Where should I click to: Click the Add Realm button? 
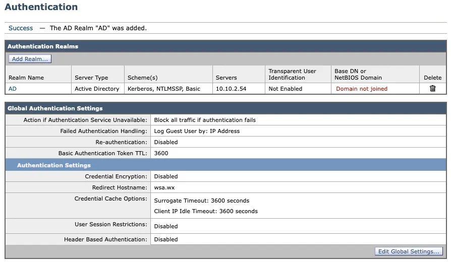click(x=30, y=59)
